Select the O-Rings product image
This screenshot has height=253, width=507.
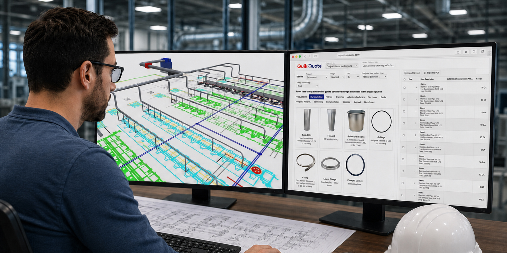pos(381,121)
